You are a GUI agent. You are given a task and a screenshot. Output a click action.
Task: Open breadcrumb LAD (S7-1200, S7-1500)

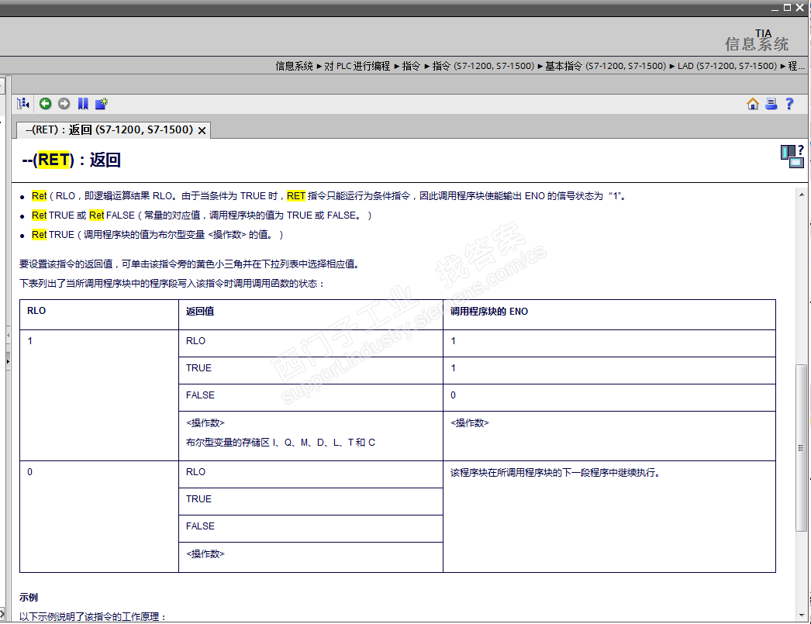coord(727,66)
